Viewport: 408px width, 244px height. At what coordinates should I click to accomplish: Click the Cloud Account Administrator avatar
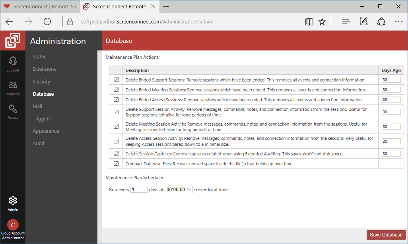coord(13,225)
